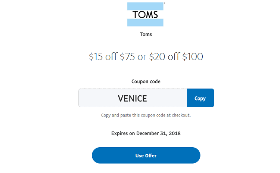This screenshot has height=173, width=280.
Task: Click the '$20 off $100' offer text
Action: pos(176,57)
